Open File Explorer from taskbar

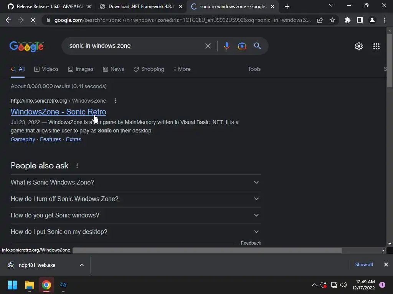[29, 285]
